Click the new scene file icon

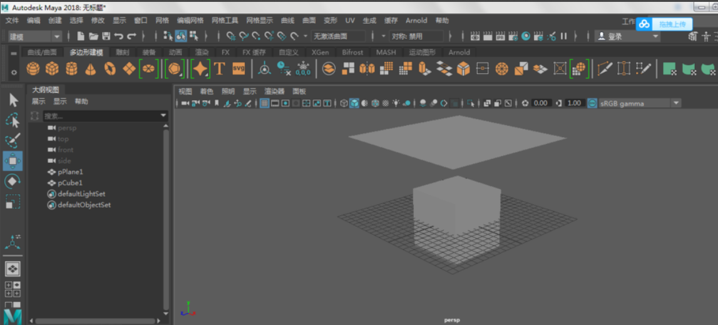click(81, 36)
